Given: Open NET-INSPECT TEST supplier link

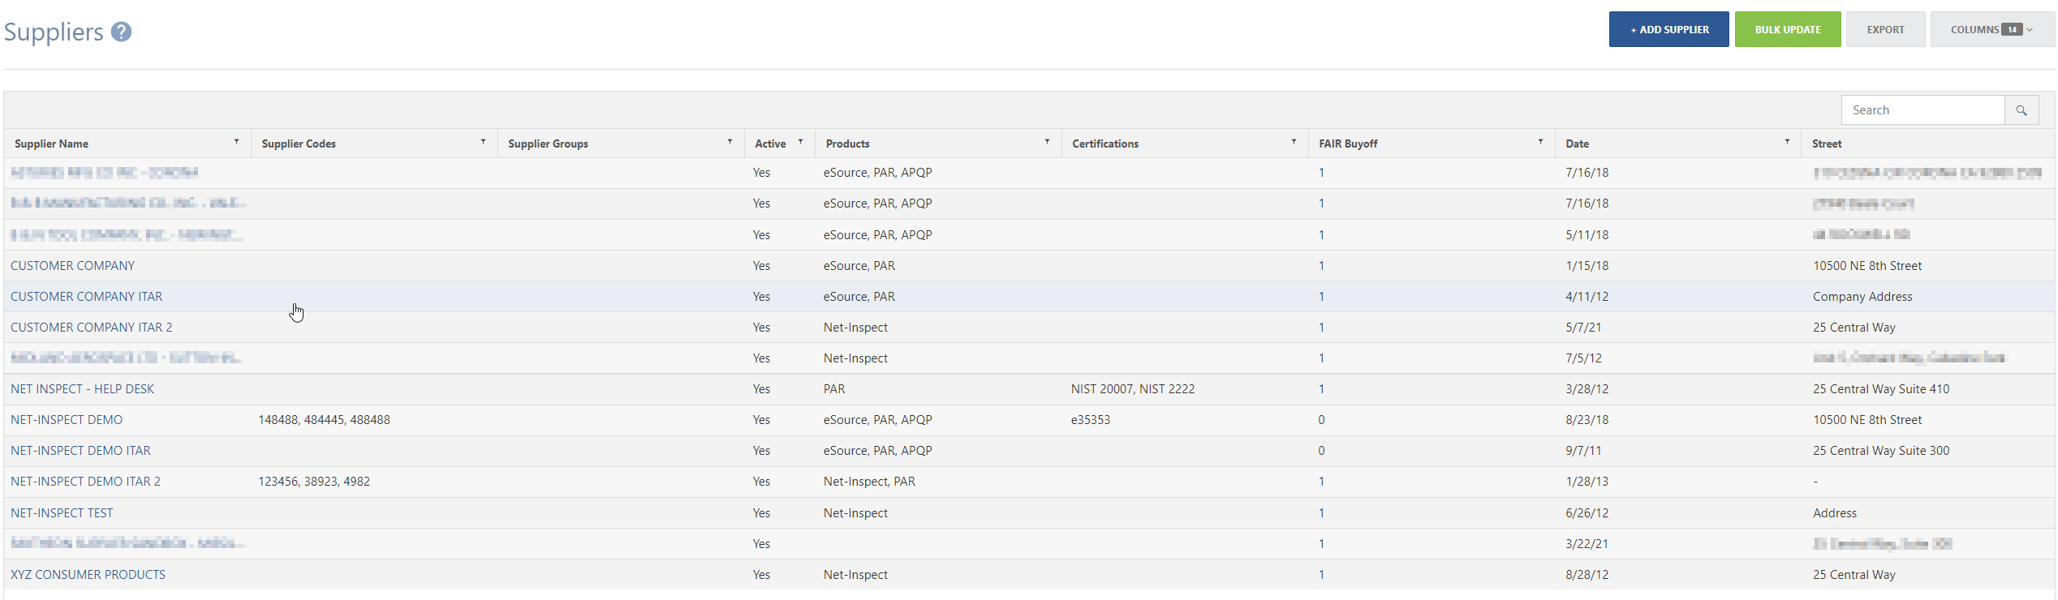Looking at the screenshot, I should pyautogui.click(x=62, y=513).
